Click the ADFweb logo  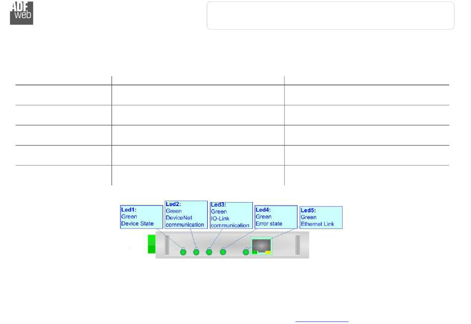coord(22,13)
